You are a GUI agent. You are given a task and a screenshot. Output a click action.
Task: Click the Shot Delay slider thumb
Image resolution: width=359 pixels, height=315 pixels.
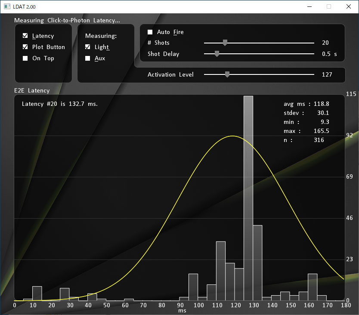[x=217, y=54]
